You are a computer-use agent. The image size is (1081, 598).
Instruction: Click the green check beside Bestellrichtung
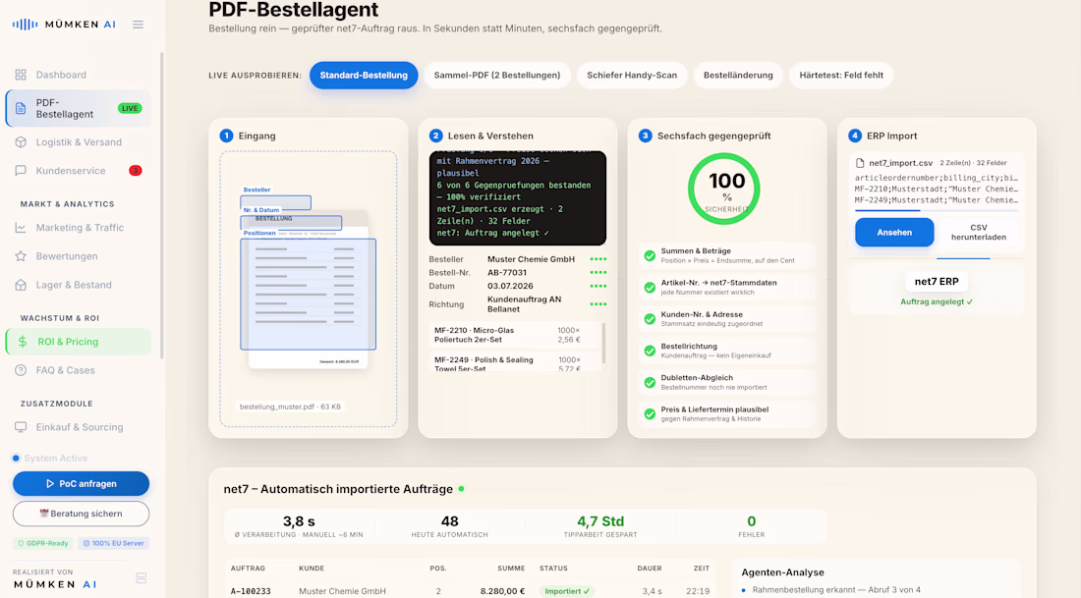pyautogui.click(x=650, y=351)
